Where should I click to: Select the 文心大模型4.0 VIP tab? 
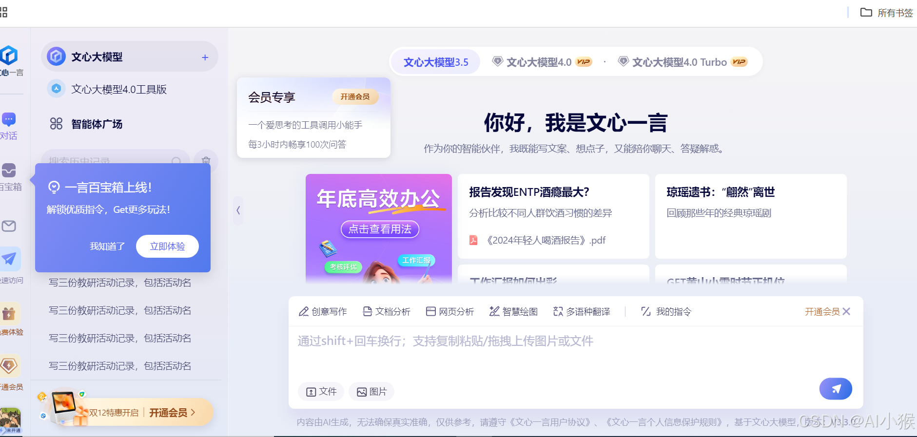click(x=542, y=62)
